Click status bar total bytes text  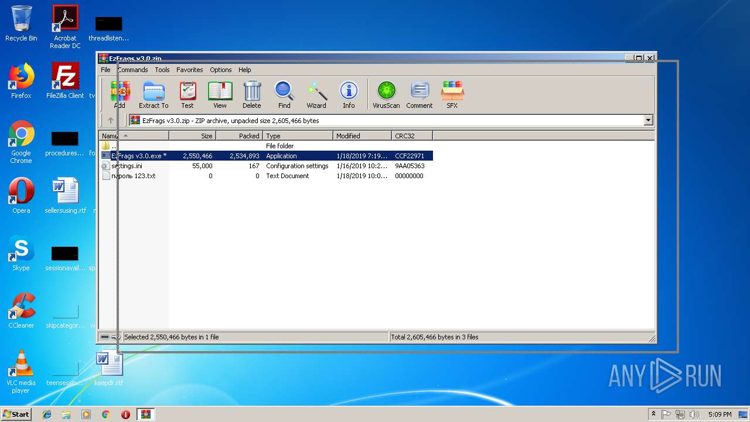pos(435,337)
